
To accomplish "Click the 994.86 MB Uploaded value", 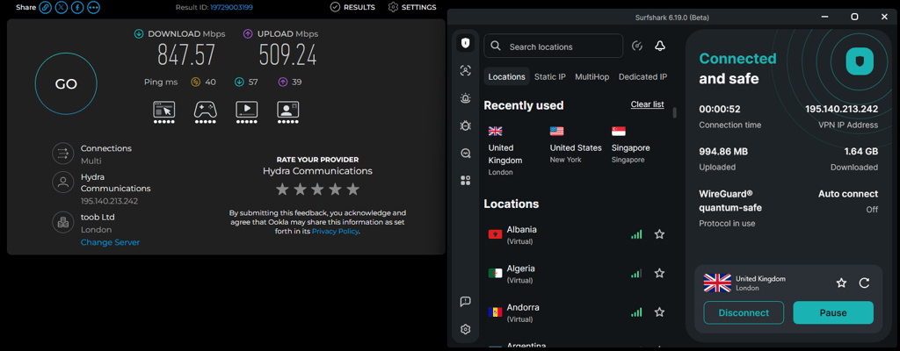I will click(x=723, y=152).
